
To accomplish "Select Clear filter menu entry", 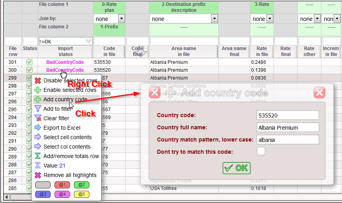I will coord(66,118).
